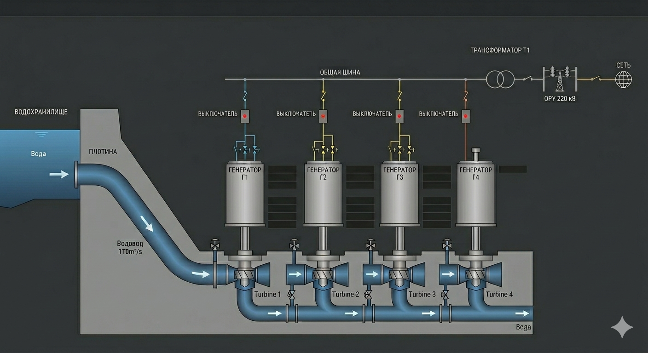Viewport: 648px width, 353px height.
Task: Click the left blue valve symbol above Generator Г1
Action: point(245,149)
